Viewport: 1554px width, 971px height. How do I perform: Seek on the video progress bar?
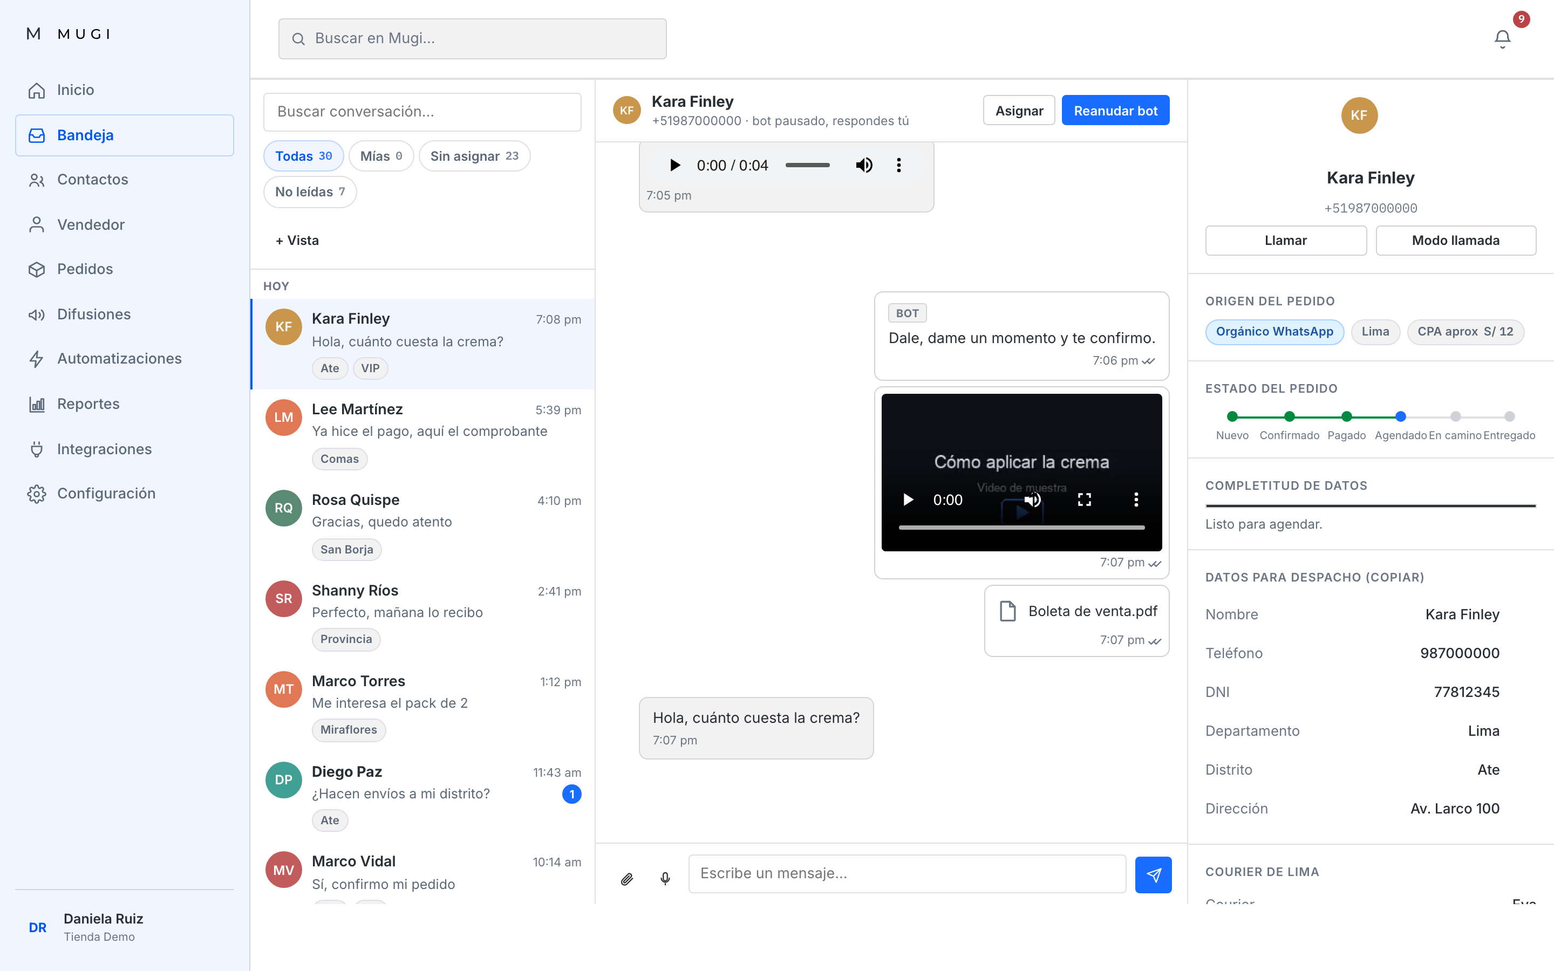click(1021, 527)
